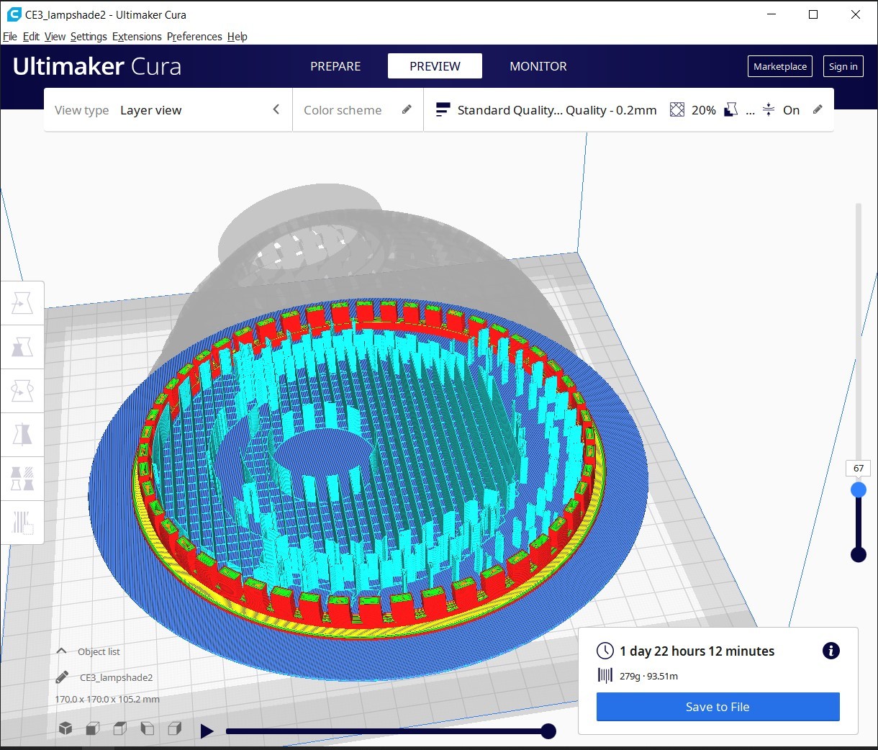
Task: Click the adhesion On icon
Action: click(x=769, y=109)
